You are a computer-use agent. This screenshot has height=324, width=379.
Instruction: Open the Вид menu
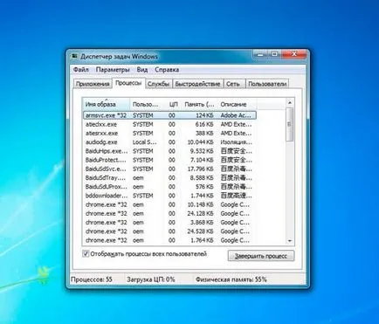click(142, 70)
